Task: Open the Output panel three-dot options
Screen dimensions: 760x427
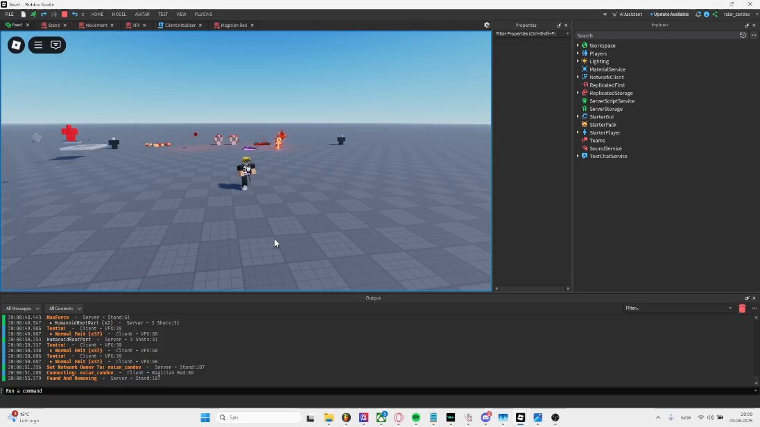Action: tap(754, 308)
